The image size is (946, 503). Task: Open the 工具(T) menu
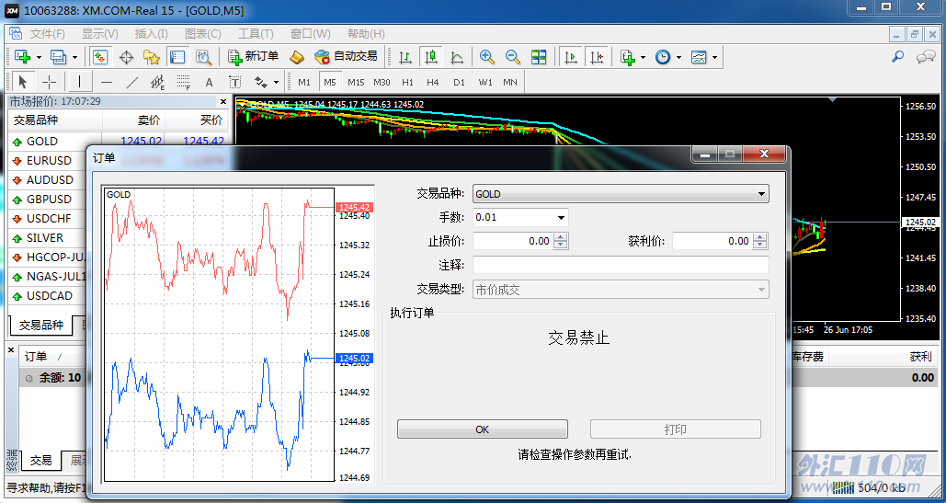pos(256,34)
